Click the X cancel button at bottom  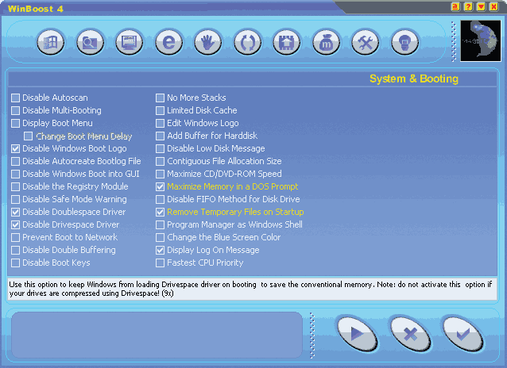coord(410,334)
